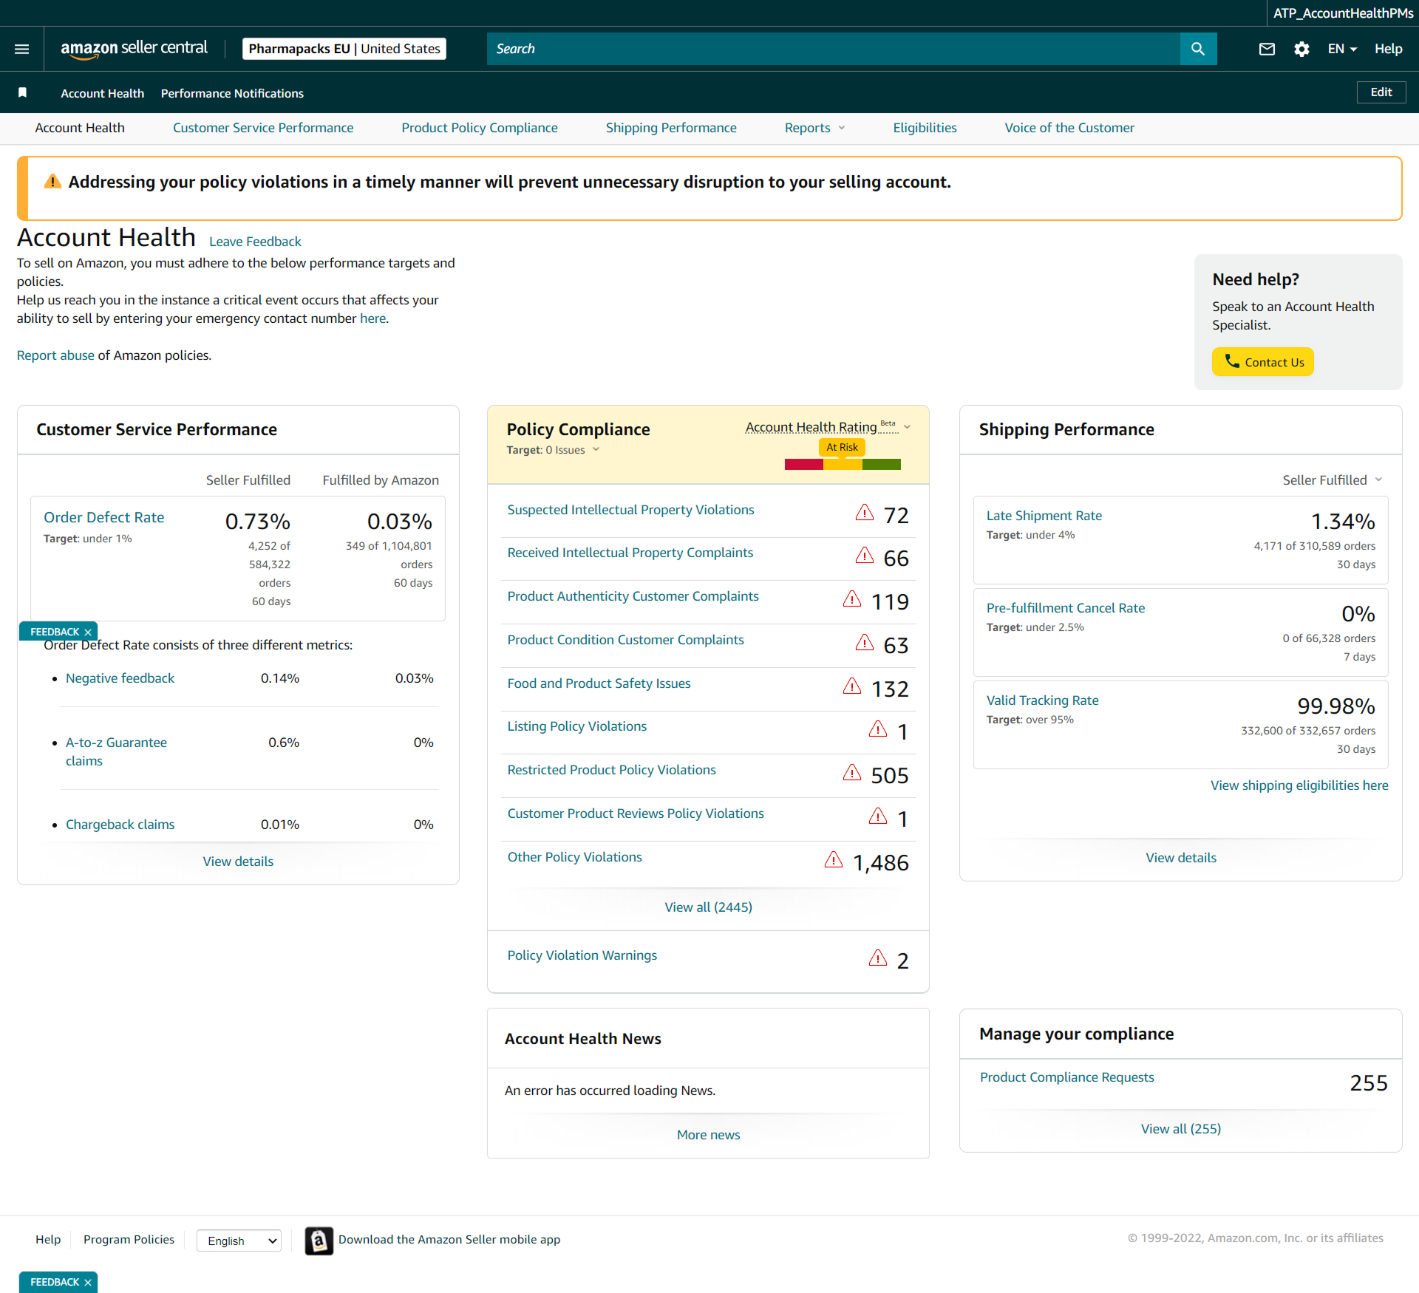Click inside the Search input field
The image size is (1419, 1293).
pos(813,49)
